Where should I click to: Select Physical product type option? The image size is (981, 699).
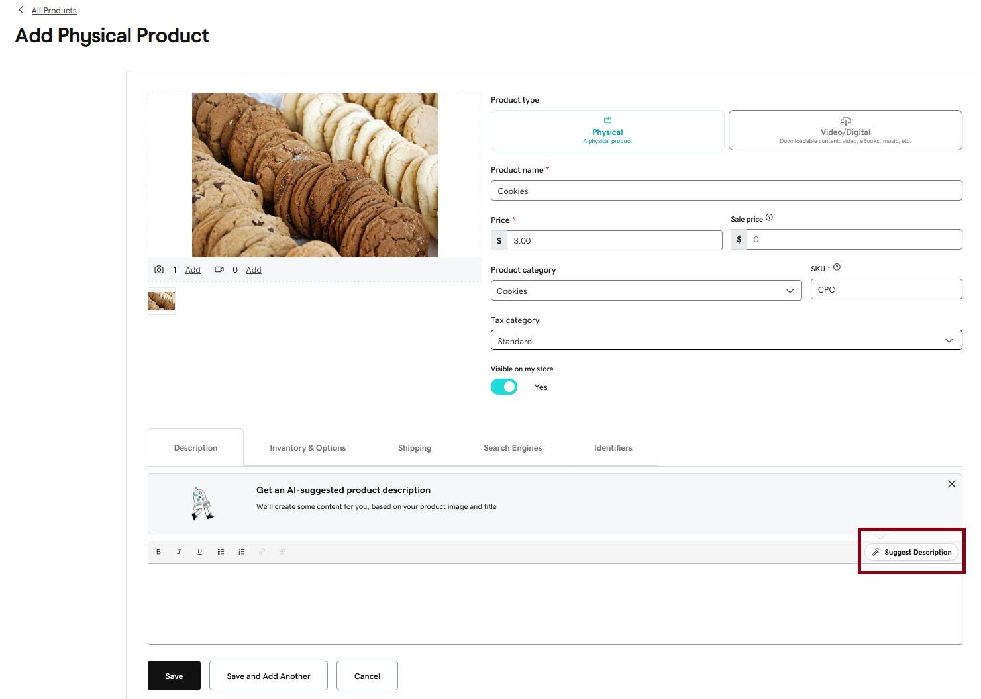[607, 130]
